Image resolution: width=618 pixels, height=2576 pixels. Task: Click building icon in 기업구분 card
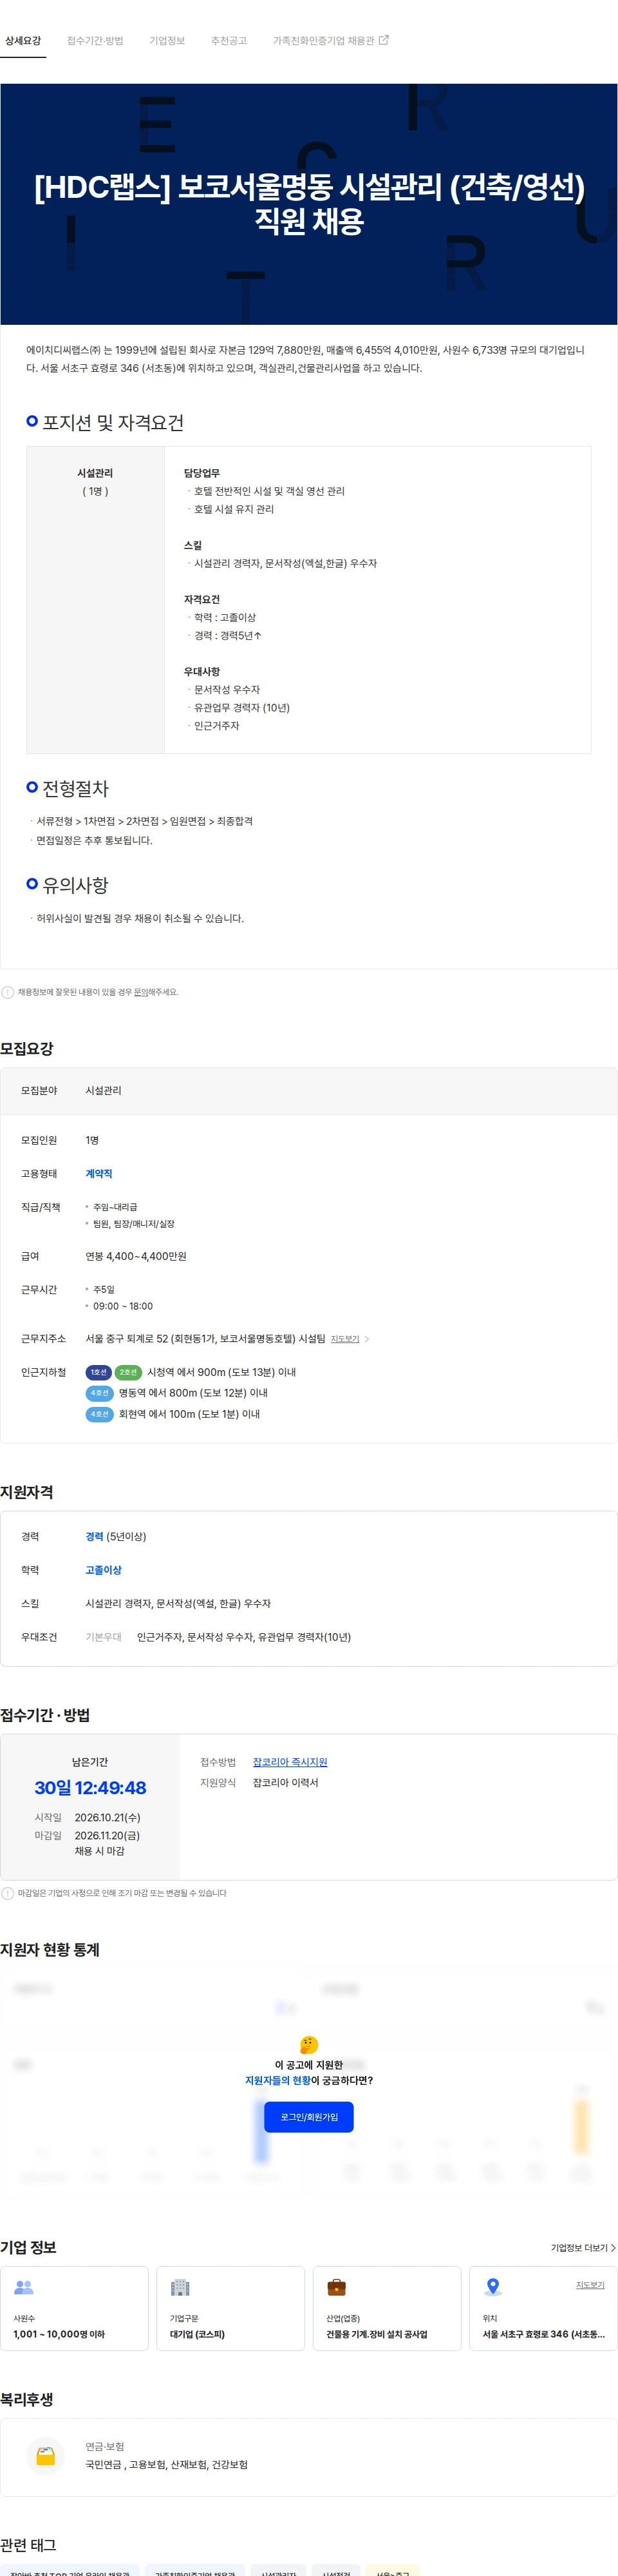point(180,2287)
